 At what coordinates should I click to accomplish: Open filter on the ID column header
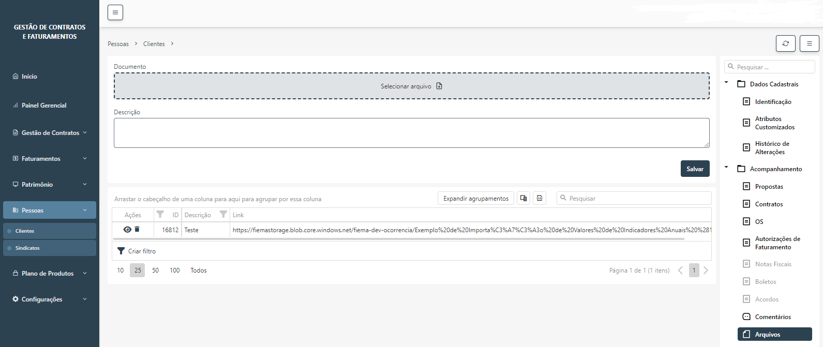click(160, 215)
